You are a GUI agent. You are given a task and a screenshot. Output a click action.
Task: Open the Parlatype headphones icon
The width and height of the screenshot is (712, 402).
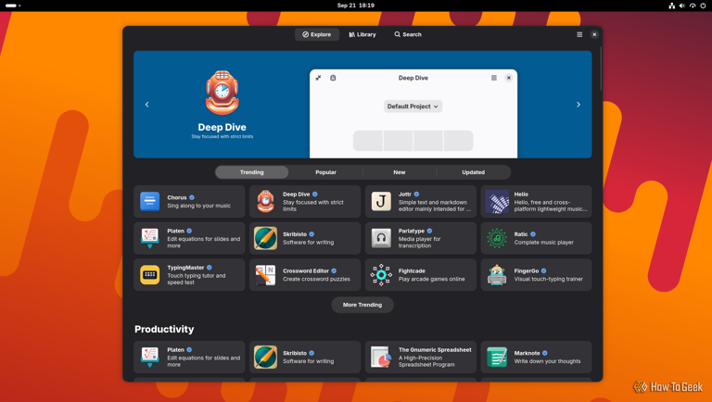pyautogui.click(x=381, y=238)
